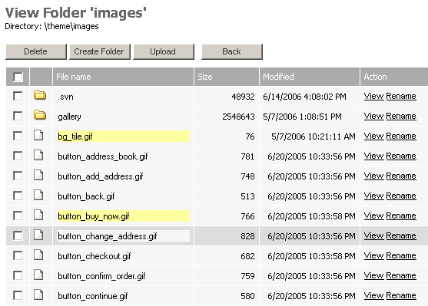Click the button_buy_now.gif file icon
Screen dimensions: 428x306
[x=38, y=215]
